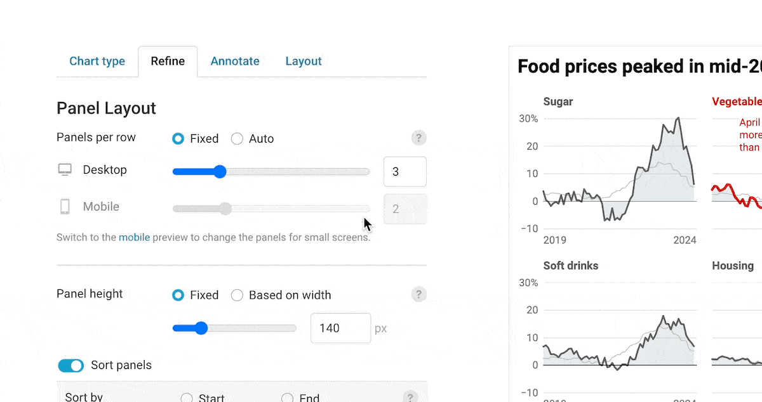Viewport: 762px width, 402px height.
Task: Choose End for Sort by
Action: pyautogui.click(x=288, y=398)
